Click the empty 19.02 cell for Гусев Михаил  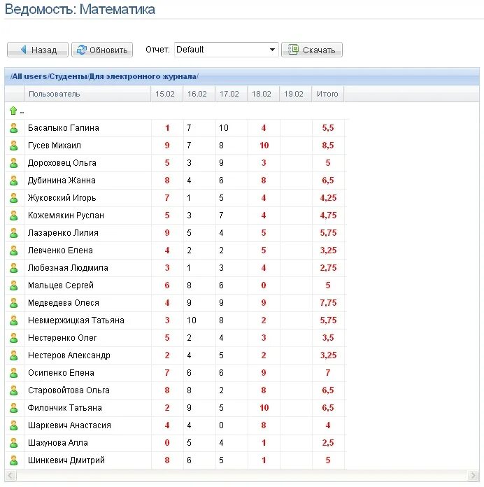(x=296, y=146)
